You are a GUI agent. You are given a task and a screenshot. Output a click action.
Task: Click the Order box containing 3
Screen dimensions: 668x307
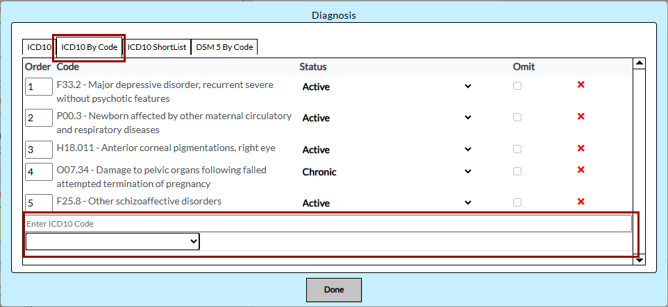[x=39, y=150]
